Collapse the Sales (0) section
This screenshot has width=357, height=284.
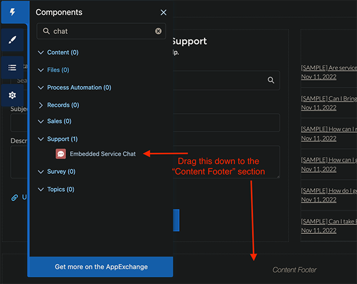coord(40,121)
